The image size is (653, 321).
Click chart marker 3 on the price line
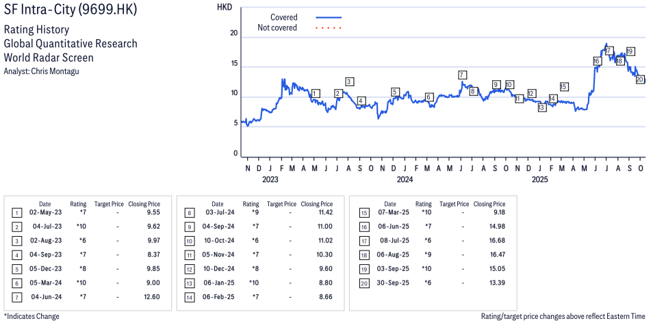349,81
